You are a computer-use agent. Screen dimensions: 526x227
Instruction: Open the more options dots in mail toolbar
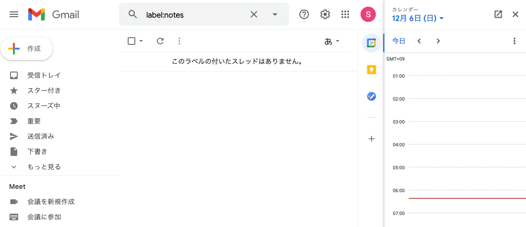(179, 41)
